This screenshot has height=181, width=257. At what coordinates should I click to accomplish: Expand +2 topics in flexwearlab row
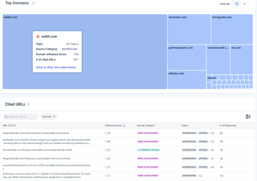pyautogui.click(x=212, y=150)
